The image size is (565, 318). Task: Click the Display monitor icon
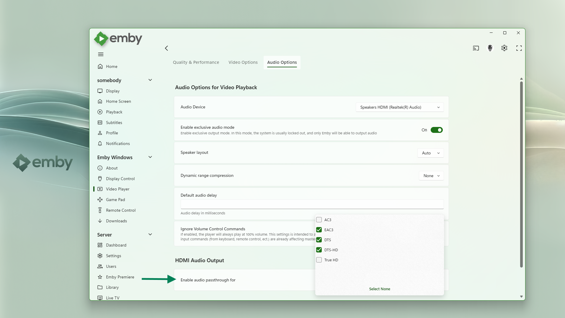pos(100,91)
